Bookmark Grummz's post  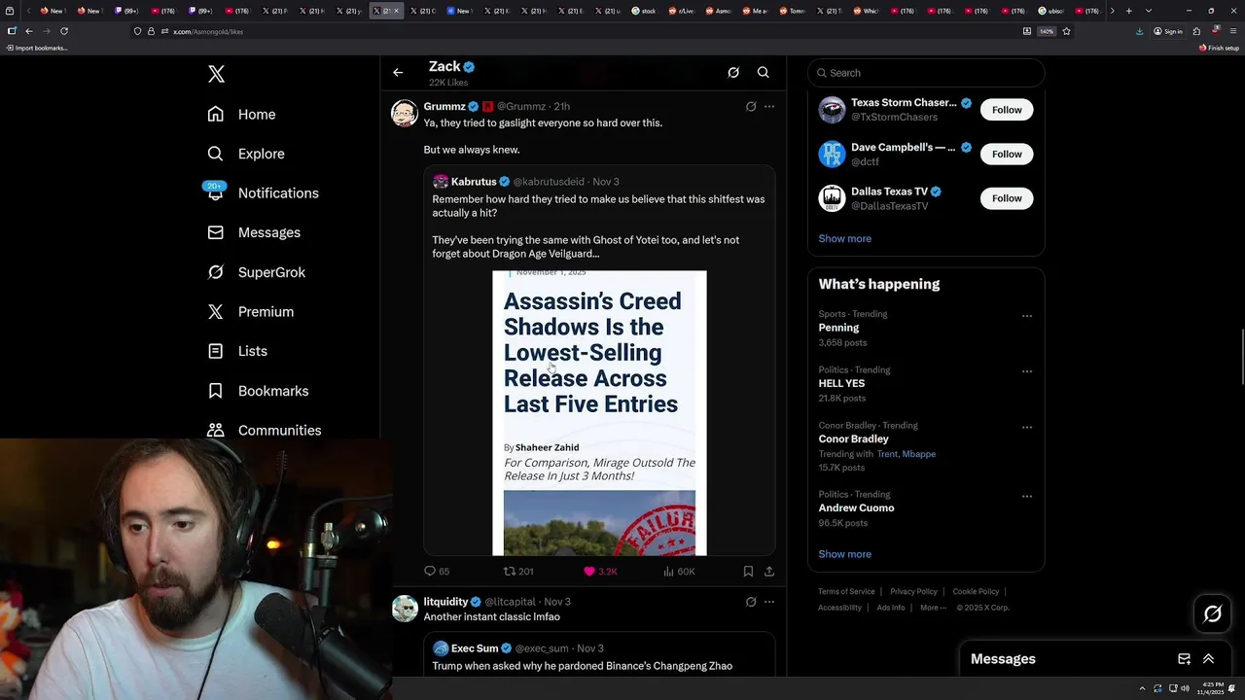tap(748, 572)
